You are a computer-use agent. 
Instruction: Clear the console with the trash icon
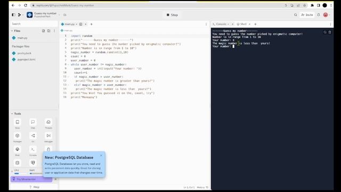(x=330, y=32)
